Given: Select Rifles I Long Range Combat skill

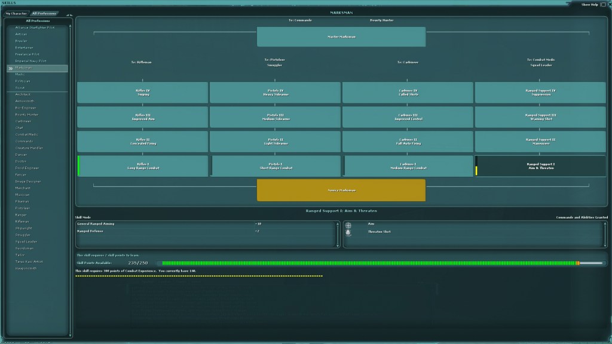Looking at the screenshot, I should pyautogui.click(x=143, y=166).
